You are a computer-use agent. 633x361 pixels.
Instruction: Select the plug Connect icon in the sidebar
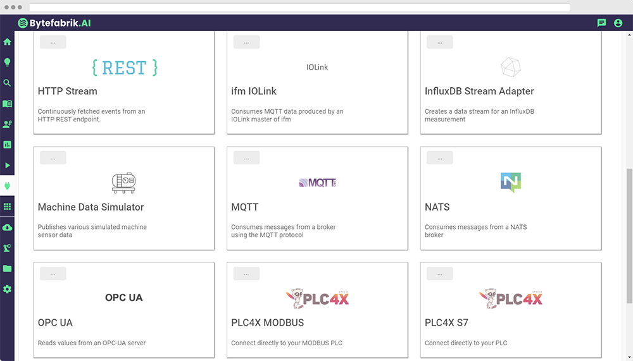click(8, 186)
